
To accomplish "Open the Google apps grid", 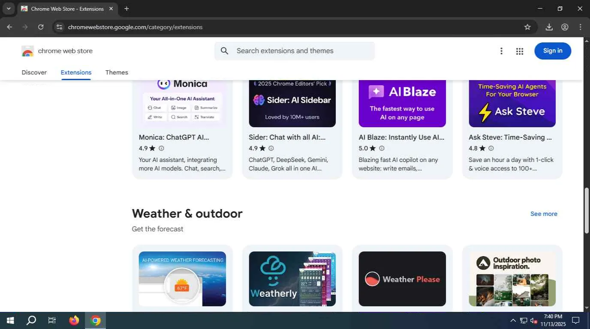I will tap(520, 51).
